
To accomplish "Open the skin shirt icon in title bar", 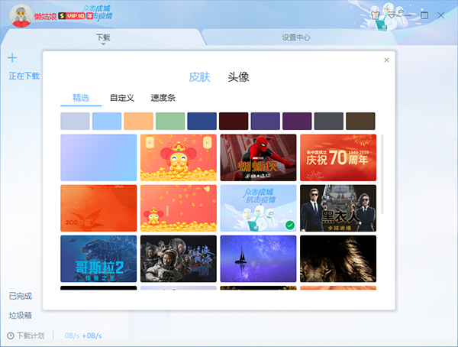I will coord(375,15).
